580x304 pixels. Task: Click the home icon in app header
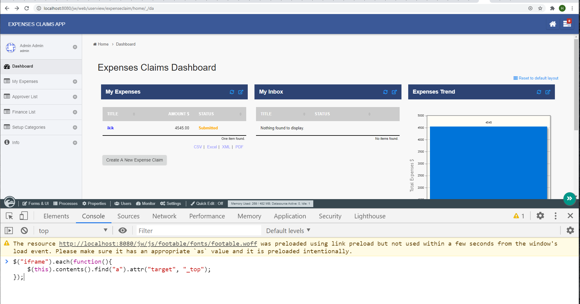pos(552,24)
